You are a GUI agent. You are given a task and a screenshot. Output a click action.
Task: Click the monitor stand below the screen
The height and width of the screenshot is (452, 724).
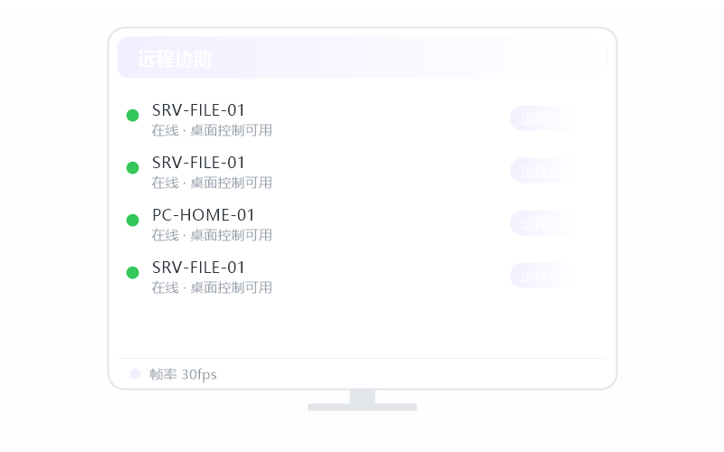363,400
